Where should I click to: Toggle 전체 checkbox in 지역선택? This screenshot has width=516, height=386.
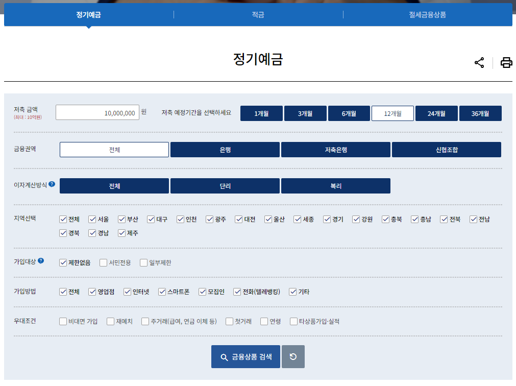point(63,220)
